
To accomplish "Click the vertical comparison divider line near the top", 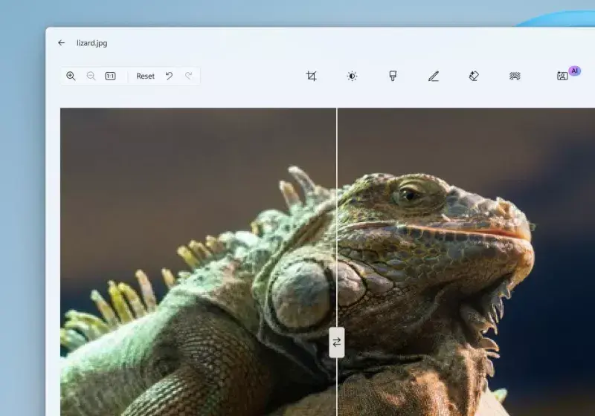I will (337, 134).
